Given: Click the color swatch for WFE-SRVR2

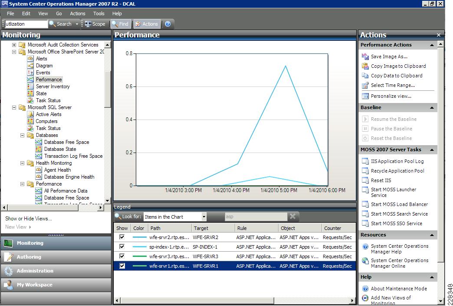Looking at the screenshot, I should click(140, 237).
